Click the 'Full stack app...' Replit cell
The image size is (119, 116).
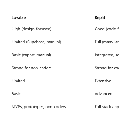(x=107, y=107)
